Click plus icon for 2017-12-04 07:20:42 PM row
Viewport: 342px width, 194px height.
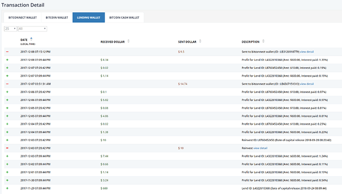click(x=7, y=124)
